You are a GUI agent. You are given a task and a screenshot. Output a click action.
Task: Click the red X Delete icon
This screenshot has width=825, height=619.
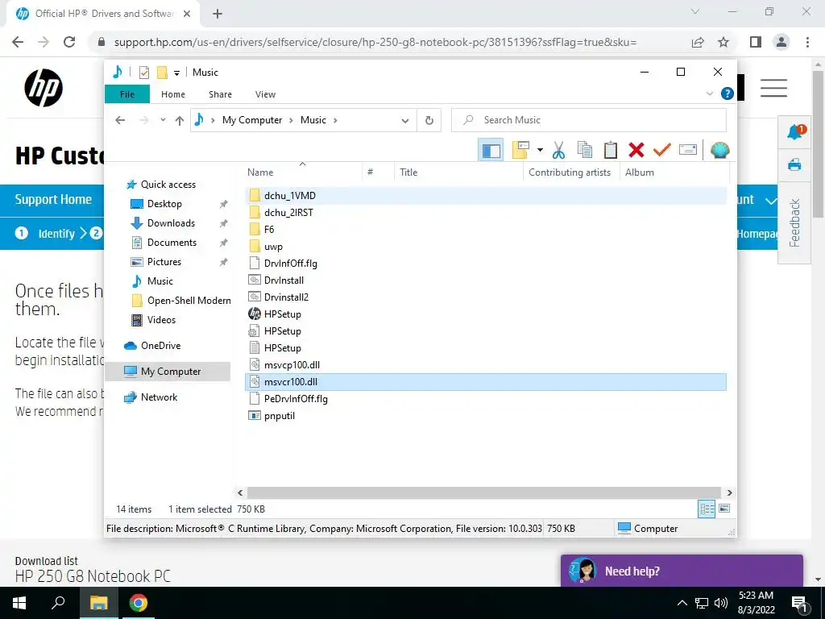click(x=636, y=151)
